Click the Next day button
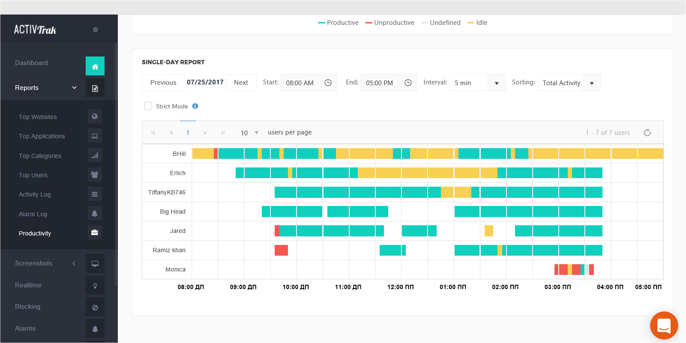686x343 pixels. pos(241,83)
